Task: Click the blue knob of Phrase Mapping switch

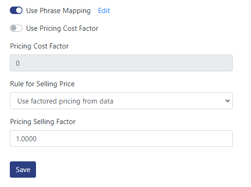Action: pos(19,10)
